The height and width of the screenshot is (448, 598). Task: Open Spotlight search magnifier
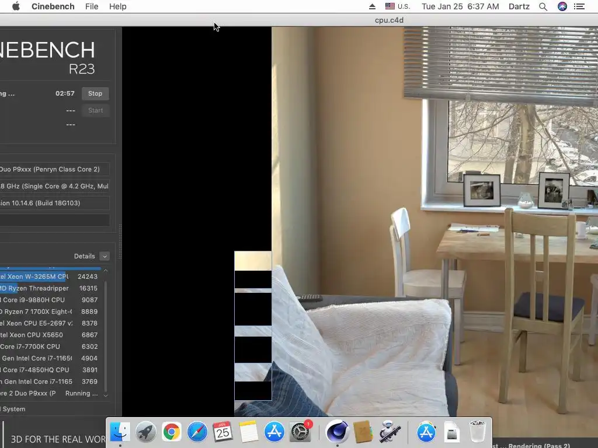[543, 6]
